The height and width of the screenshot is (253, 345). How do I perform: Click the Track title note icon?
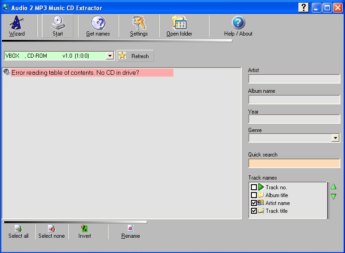tap(261, 211)
